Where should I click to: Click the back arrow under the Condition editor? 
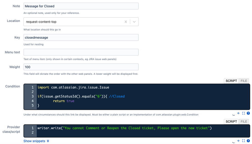(239, 113)
